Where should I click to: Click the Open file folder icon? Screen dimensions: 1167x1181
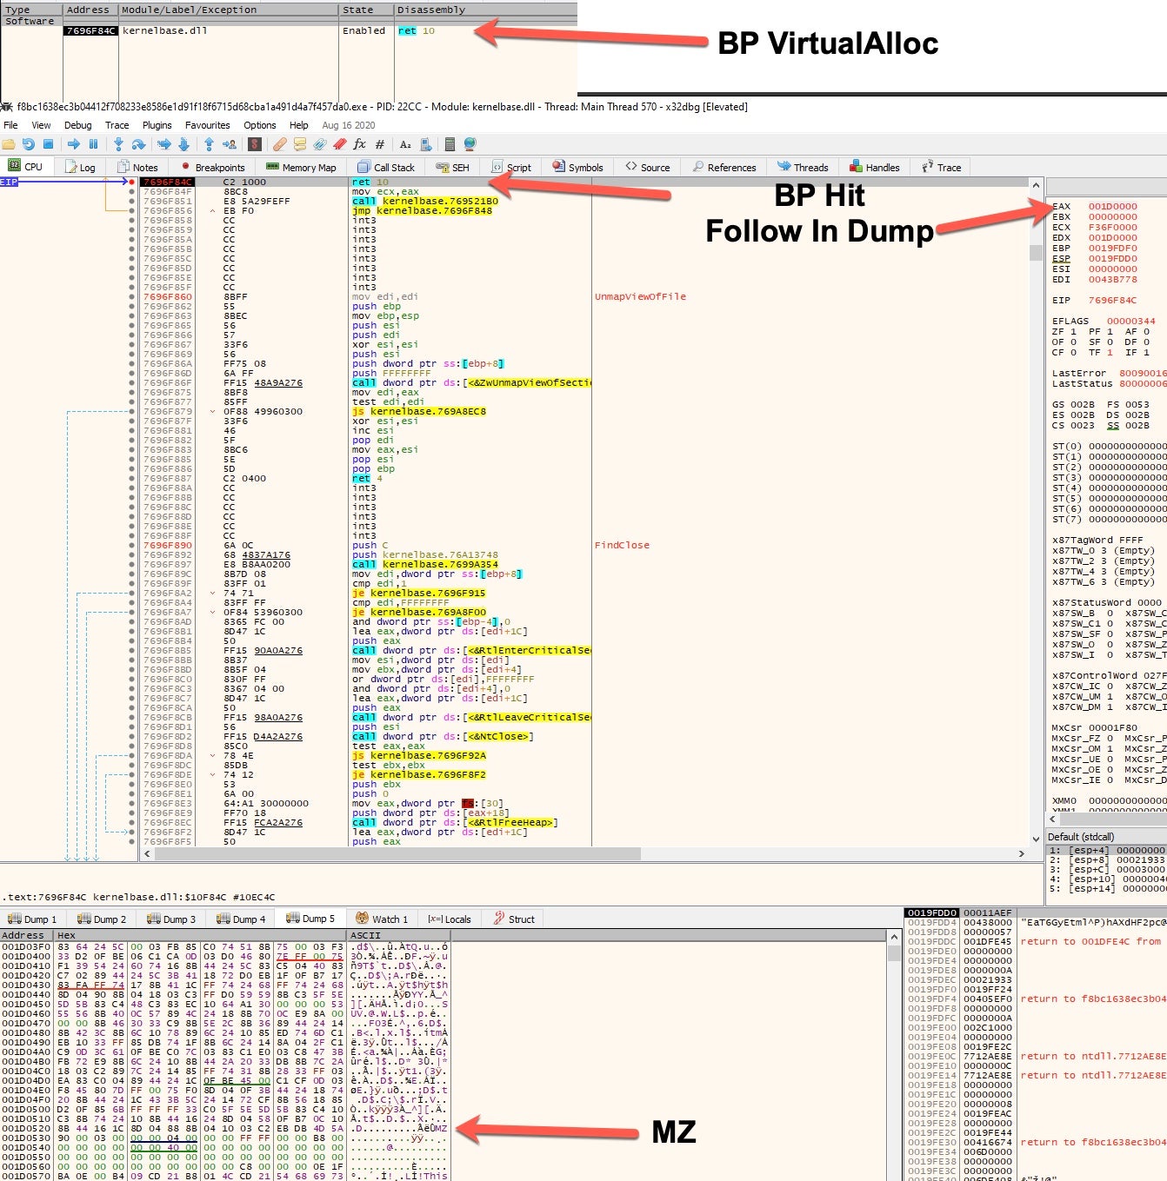[9, 144]
